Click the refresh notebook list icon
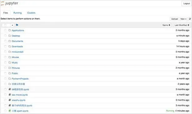 190,19
